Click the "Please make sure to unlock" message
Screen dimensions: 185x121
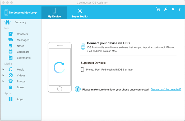click(x=116, y=90)
